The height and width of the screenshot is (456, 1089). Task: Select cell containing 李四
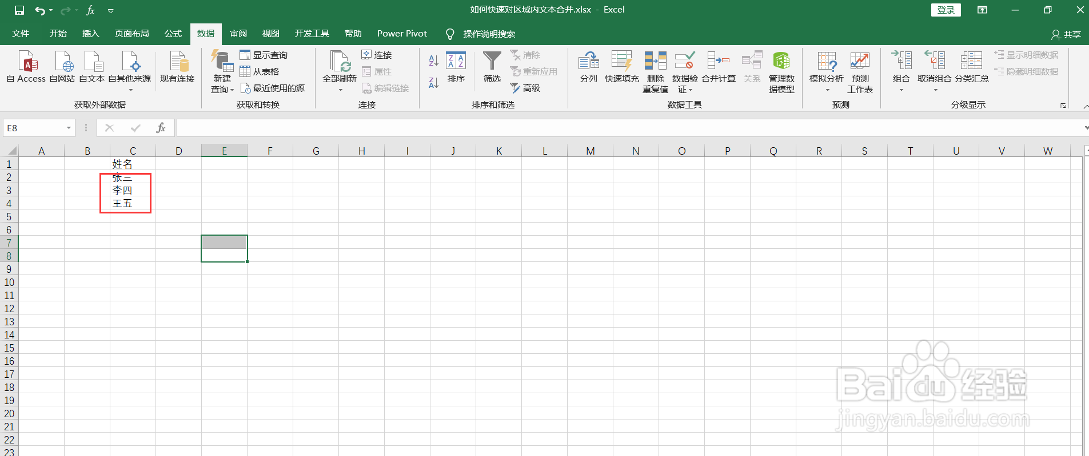point(133,191)
